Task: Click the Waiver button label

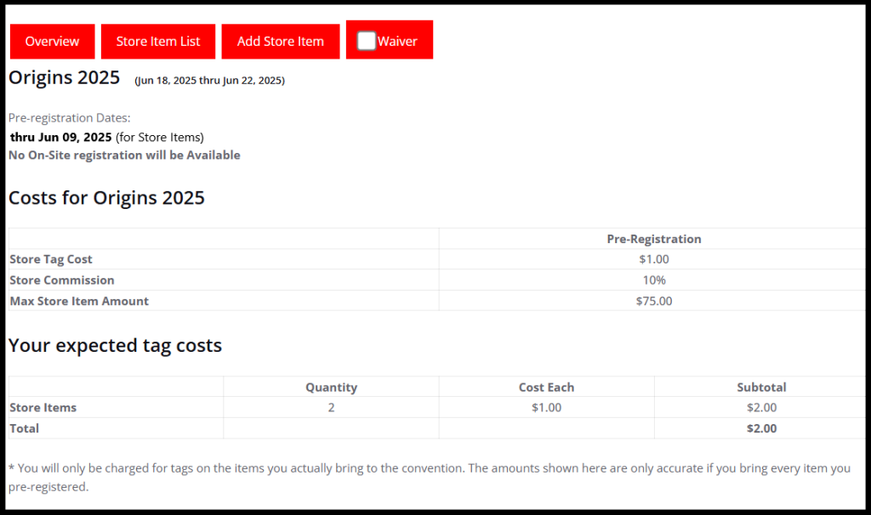Action: coord(397,41)
